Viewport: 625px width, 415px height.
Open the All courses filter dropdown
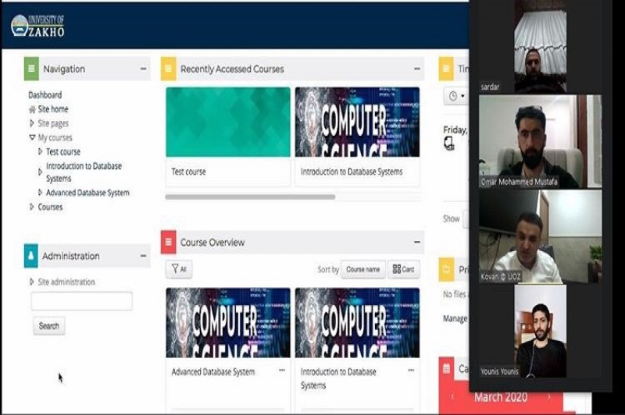[x=179, y=269]
